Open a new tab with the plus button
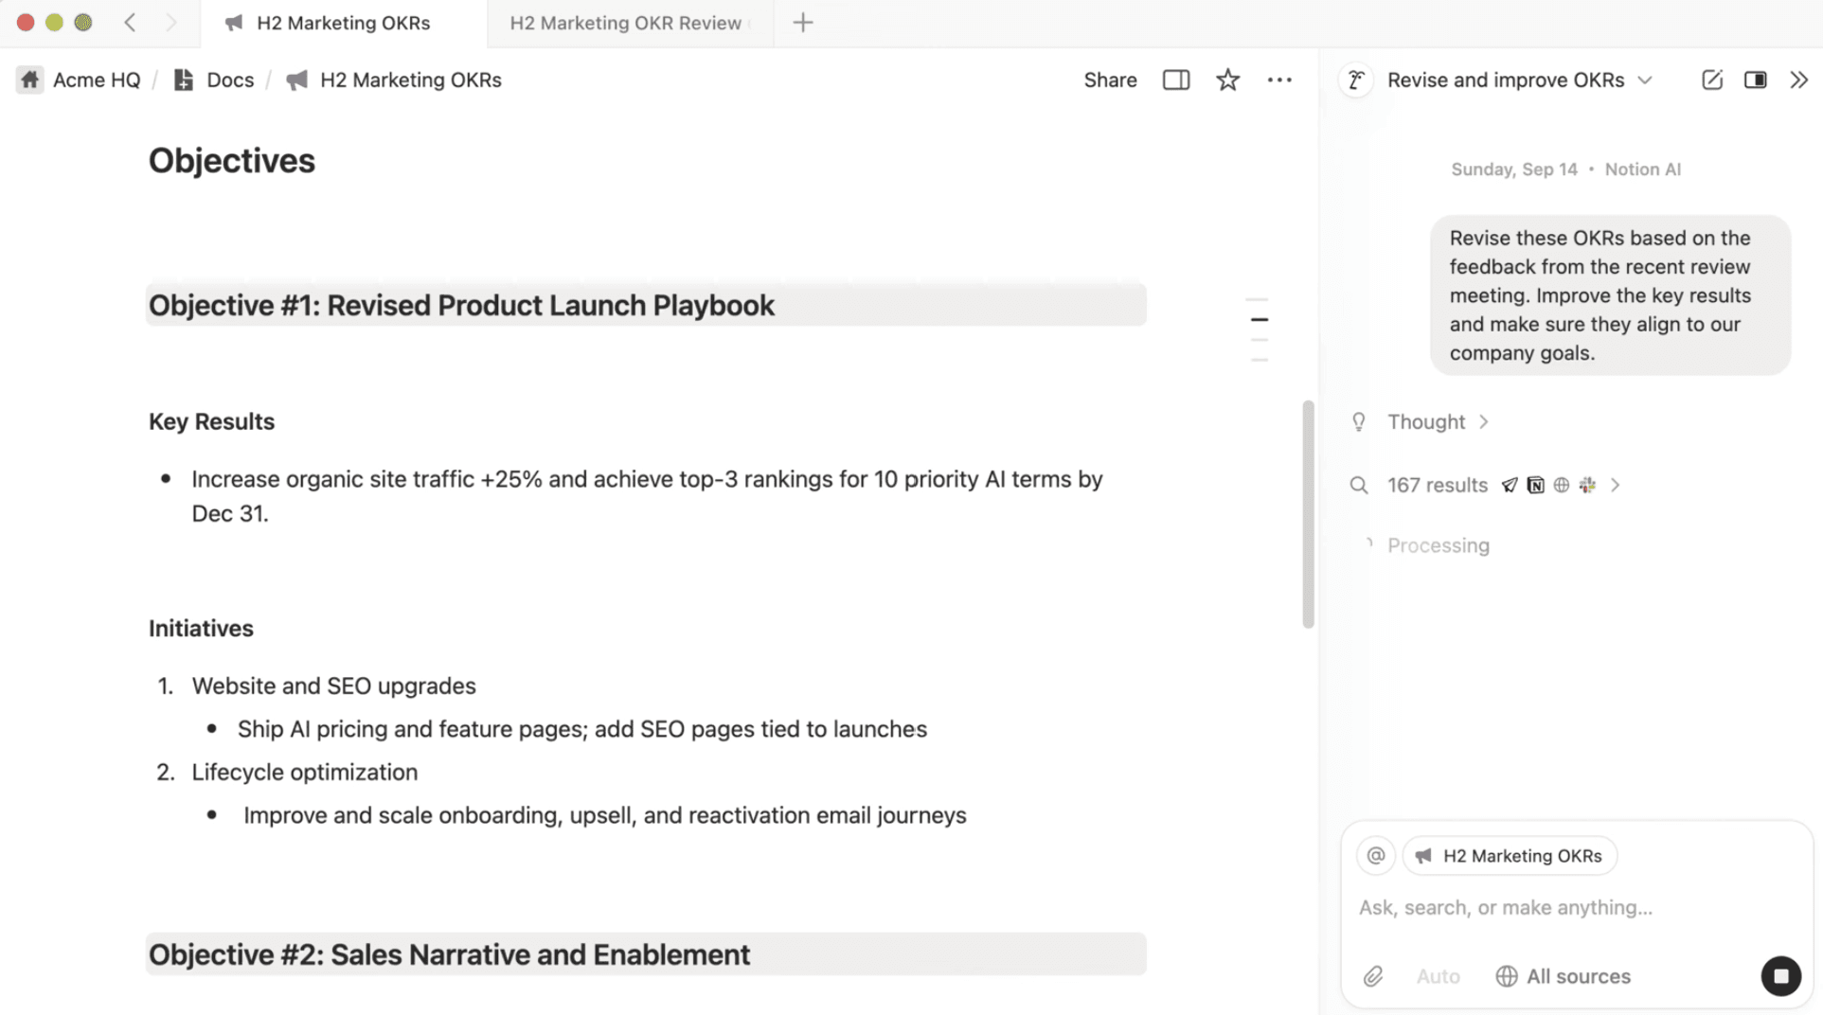 tap(802, 22)
